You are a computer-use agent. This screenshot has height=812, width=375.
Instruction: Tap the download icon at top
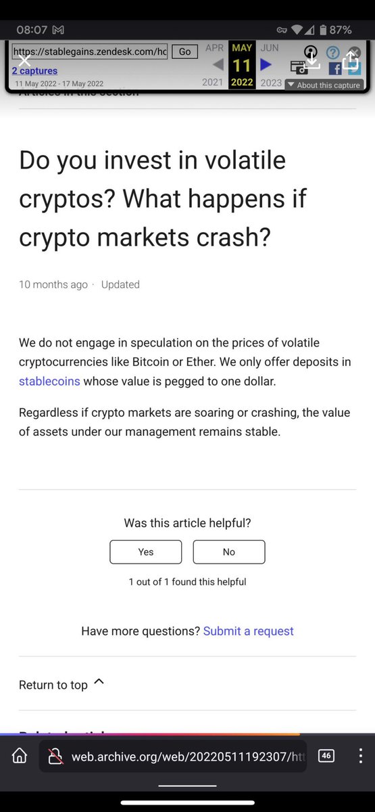311,60
